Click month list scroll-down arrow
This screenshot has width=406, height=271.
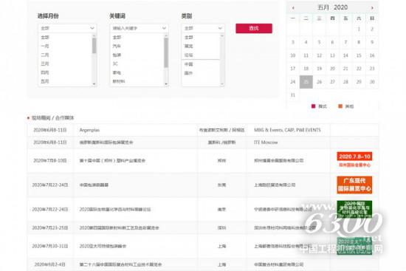tap(94, 83)
